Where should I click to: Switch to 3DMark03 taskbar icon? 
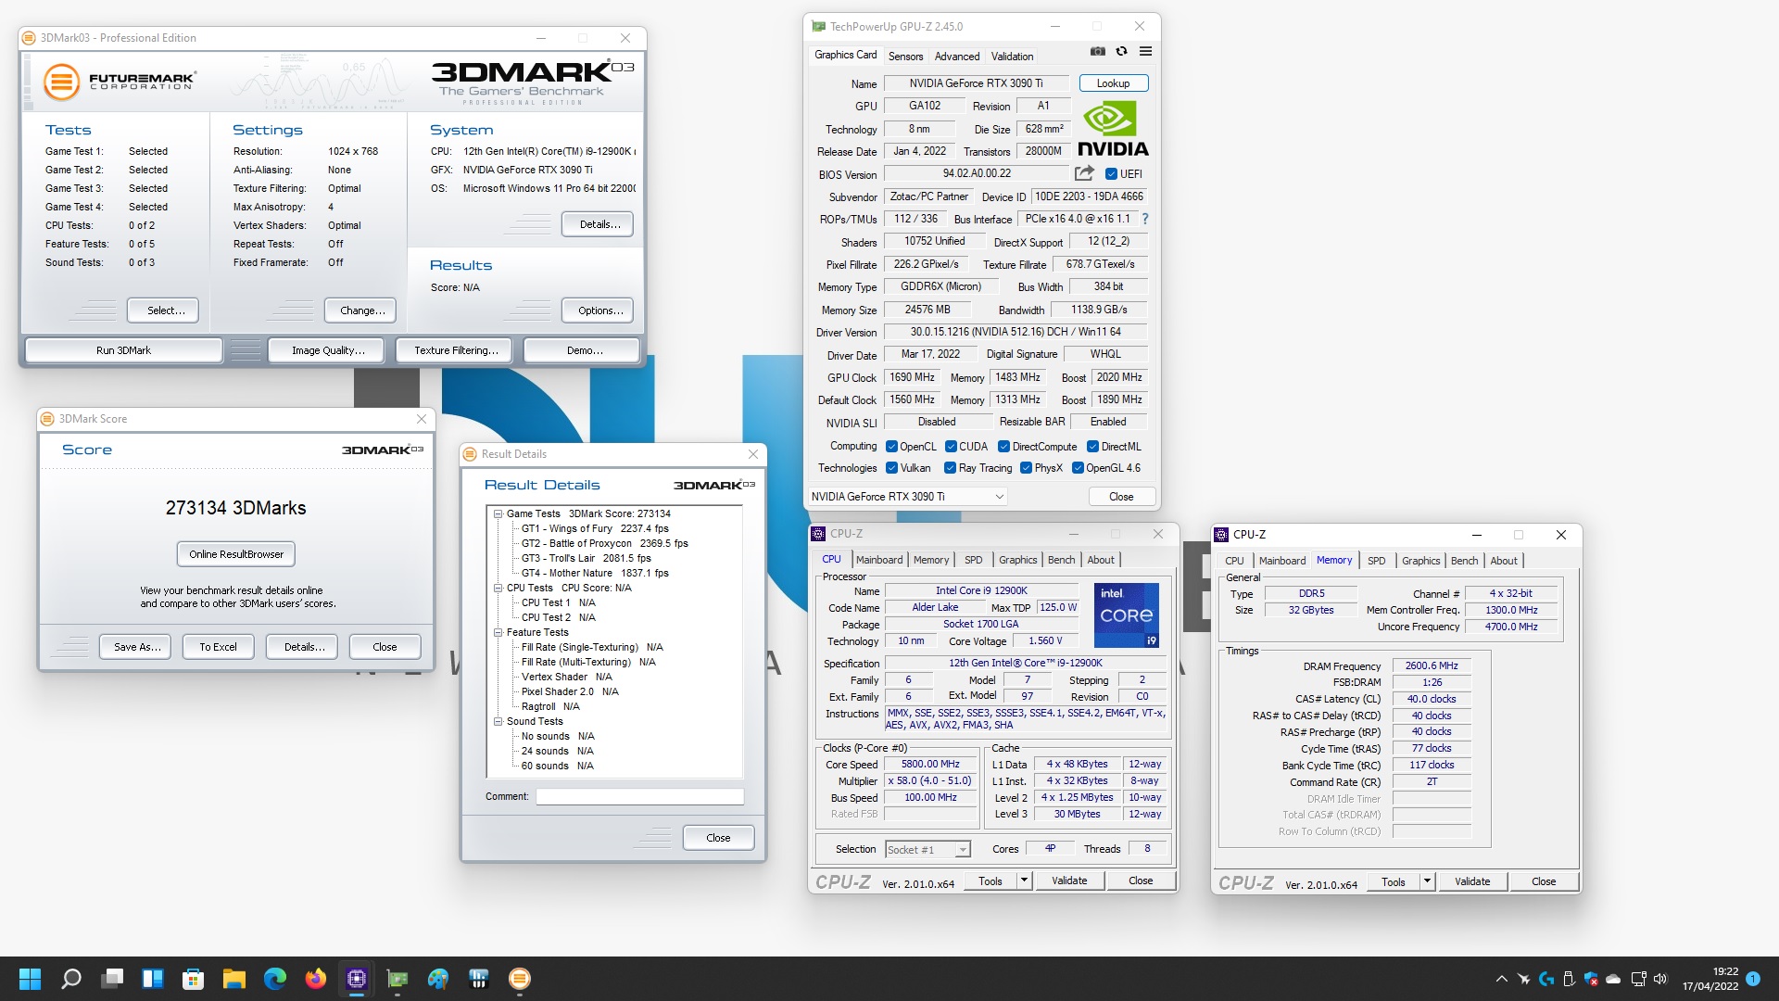(x=520, y=979)
